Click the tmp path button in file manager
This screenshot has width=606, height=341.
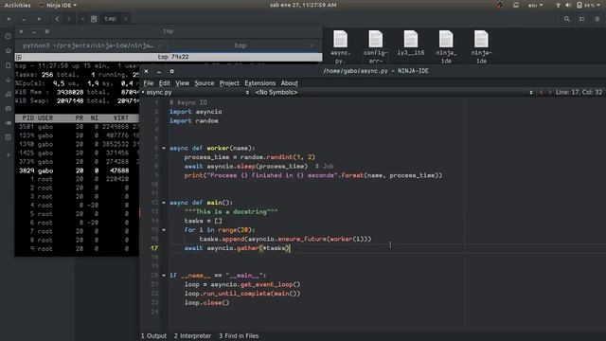110,19
